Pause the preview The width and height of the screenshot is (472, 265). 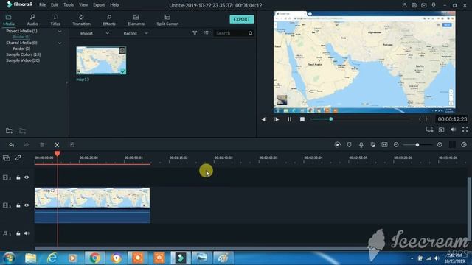point(289,119)
